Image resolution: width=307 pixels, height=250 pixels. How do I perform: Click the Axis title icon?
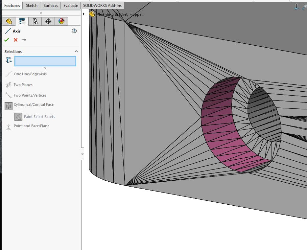point(8,31)
